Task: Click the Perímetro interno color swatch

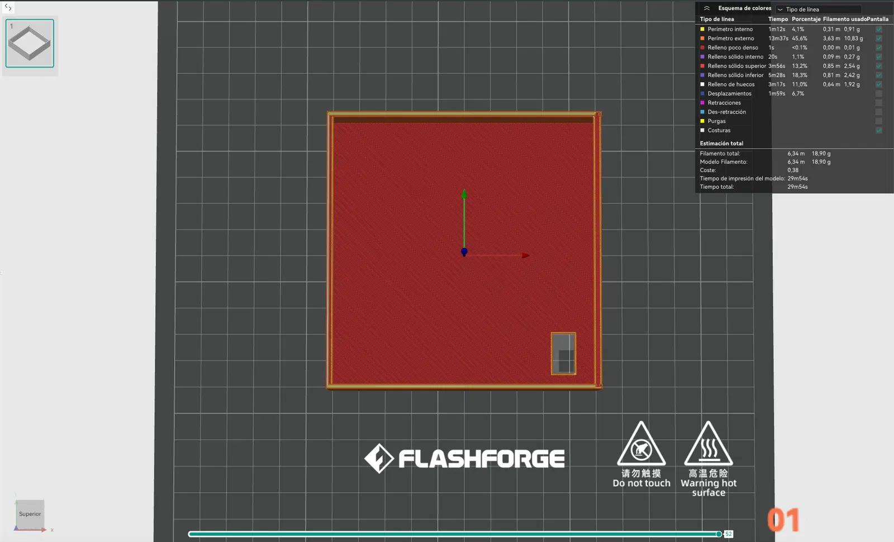Action: pyautogui.click(x=702, y=29)
